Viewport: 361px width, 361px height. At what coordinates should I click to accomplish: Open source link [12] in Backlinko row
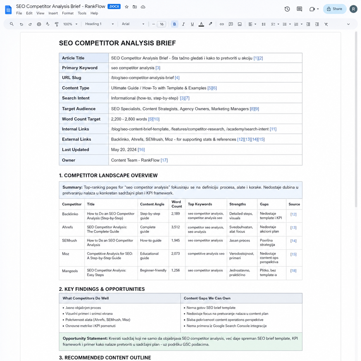pos(293,214)
